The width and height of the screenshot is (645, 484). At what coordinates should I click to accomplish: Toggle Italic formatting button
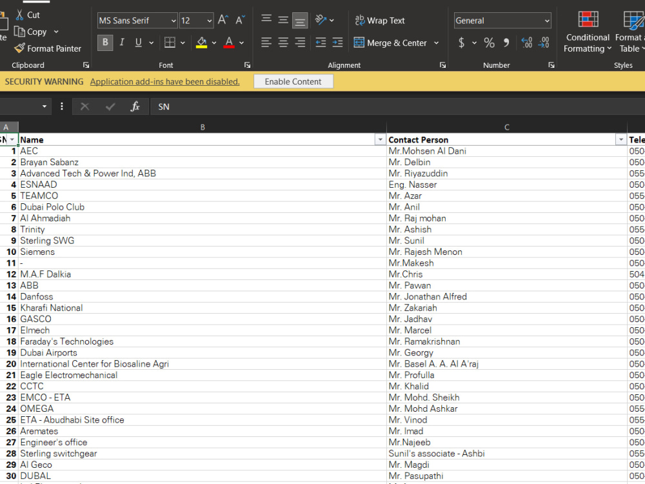(122, 43)
